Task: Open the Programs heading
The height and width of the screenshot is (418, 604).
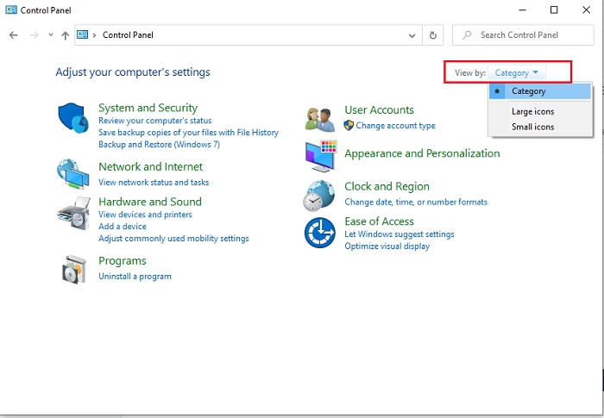Action: tap(123, 261)
